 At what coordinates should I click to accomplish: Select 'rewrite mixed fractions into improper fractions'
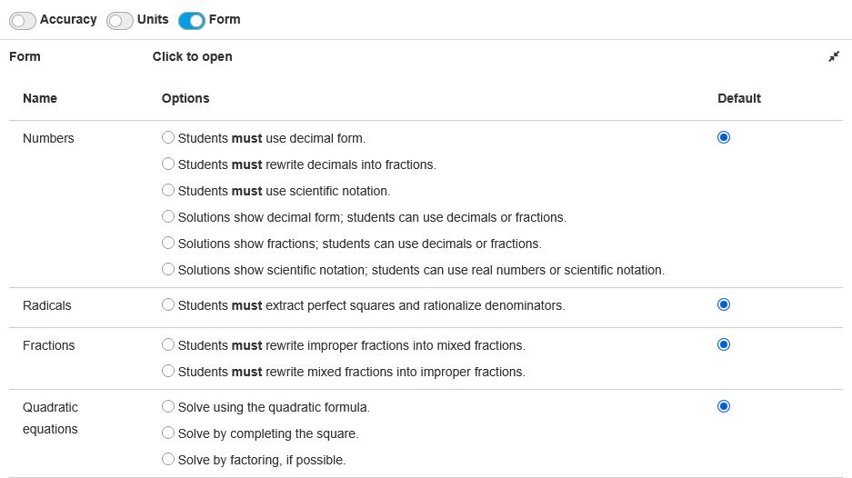pos(167,372)
